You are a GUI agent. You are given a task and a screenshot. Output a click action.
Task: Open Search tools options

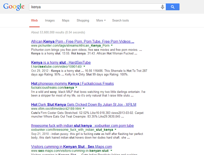pos(120,20)
